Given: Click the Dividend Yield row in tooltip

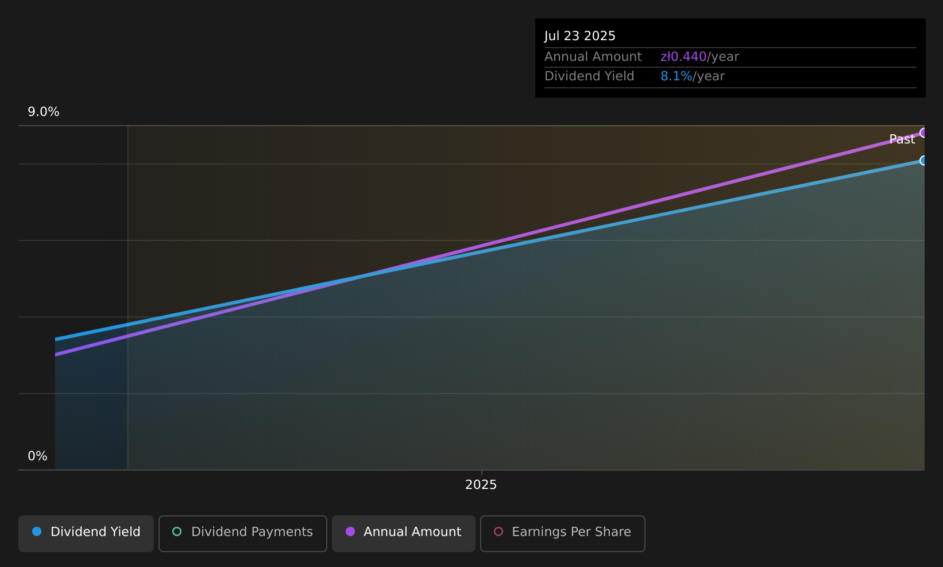Looking at the screenshot, I should pos(731,76).
